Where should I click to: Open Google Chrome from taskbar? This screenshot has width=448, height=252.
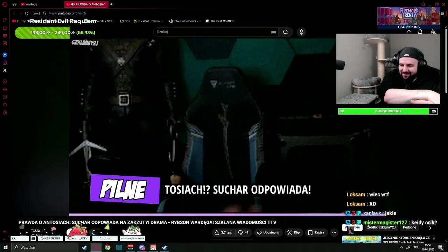[107, 247]
